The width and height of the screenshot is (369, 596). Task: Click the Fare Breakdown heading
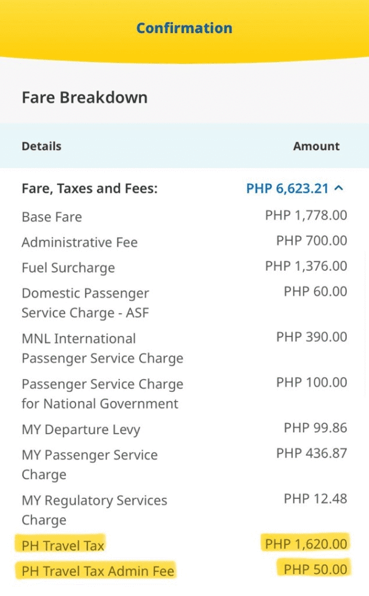(84, 97)
